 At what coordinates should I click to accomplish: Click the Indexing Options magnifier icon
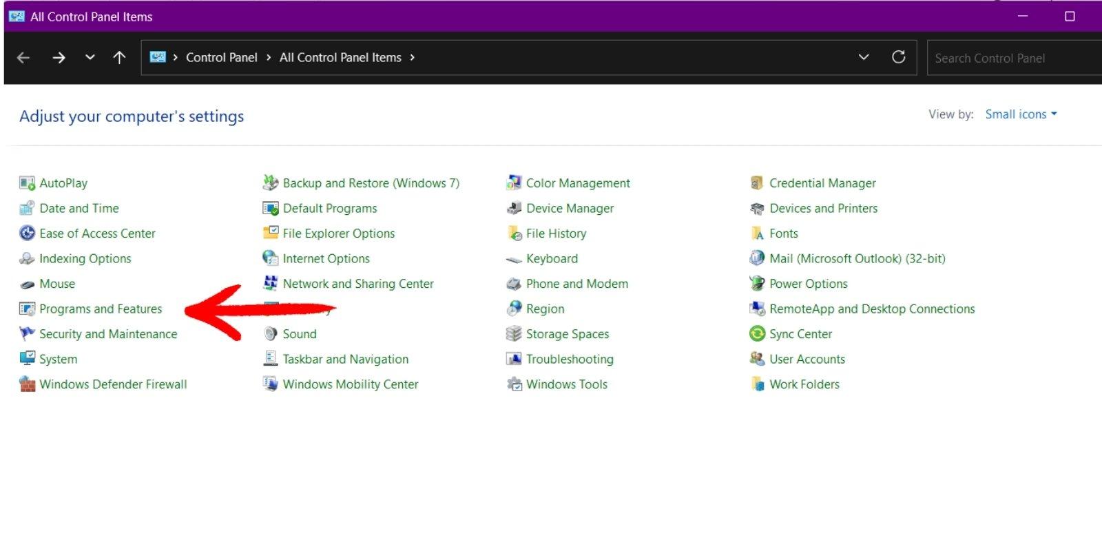(x=27, y=258)
